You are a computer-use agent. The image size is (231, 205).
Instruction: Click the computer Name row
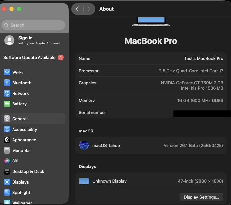[x=151, y=58]
